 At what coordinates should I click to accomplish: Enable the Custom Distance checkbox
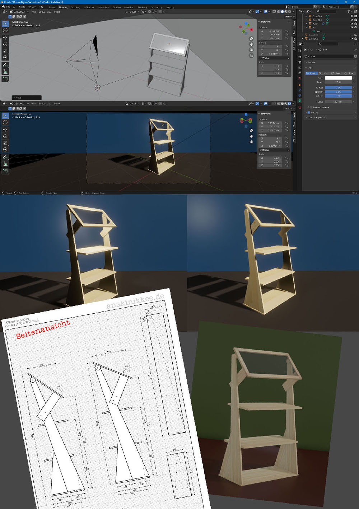[311, 107]
